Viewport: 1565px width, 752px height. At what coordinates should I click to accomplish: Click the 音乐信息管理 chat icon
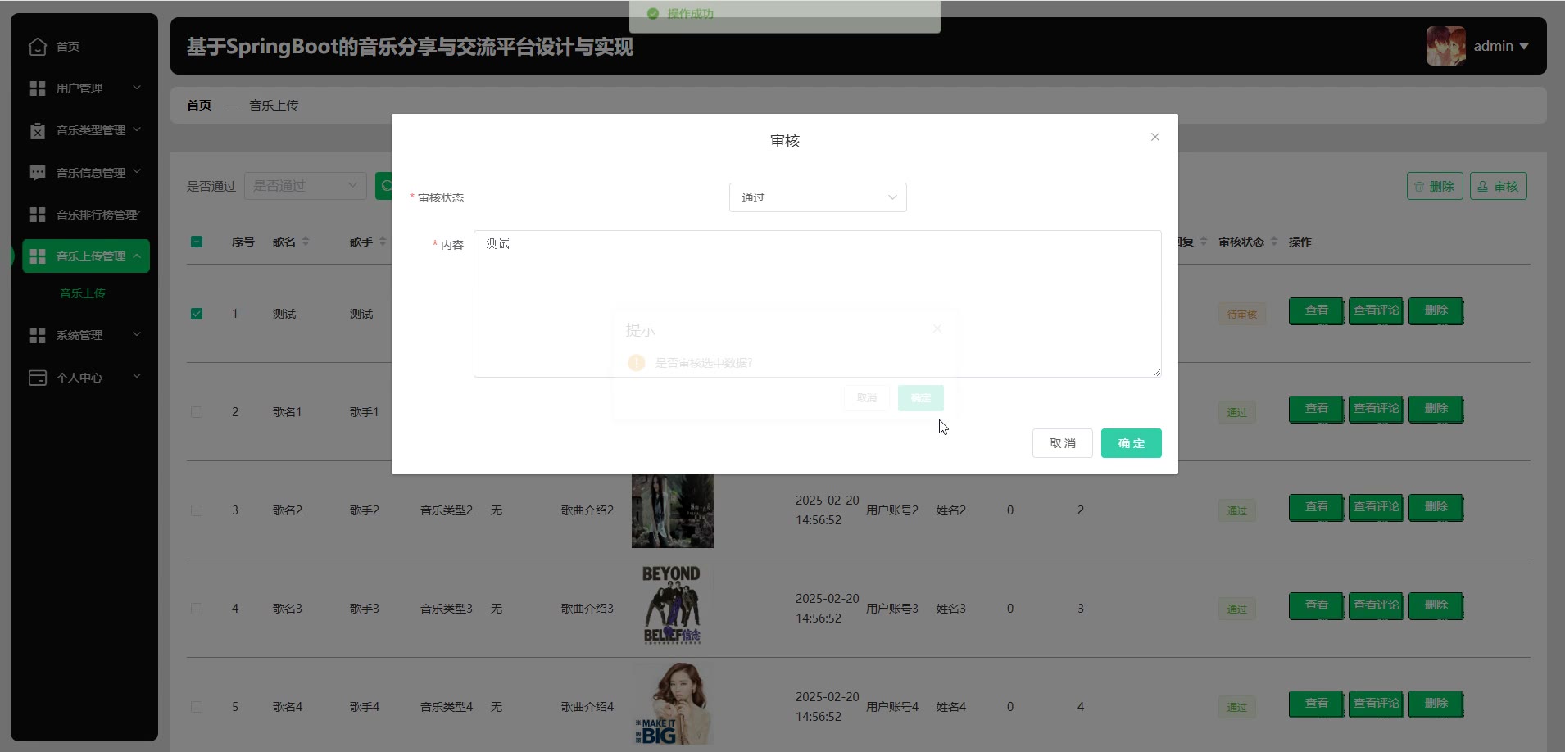coord(38,173)
